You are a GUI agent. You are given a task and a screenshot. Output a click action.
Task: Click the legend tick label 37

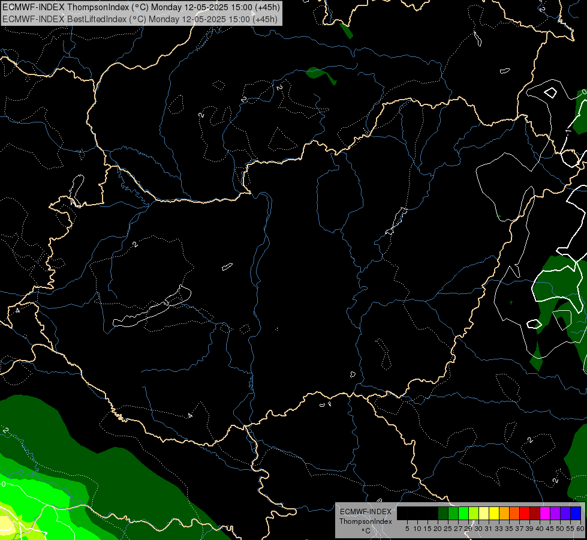(520, 529)
